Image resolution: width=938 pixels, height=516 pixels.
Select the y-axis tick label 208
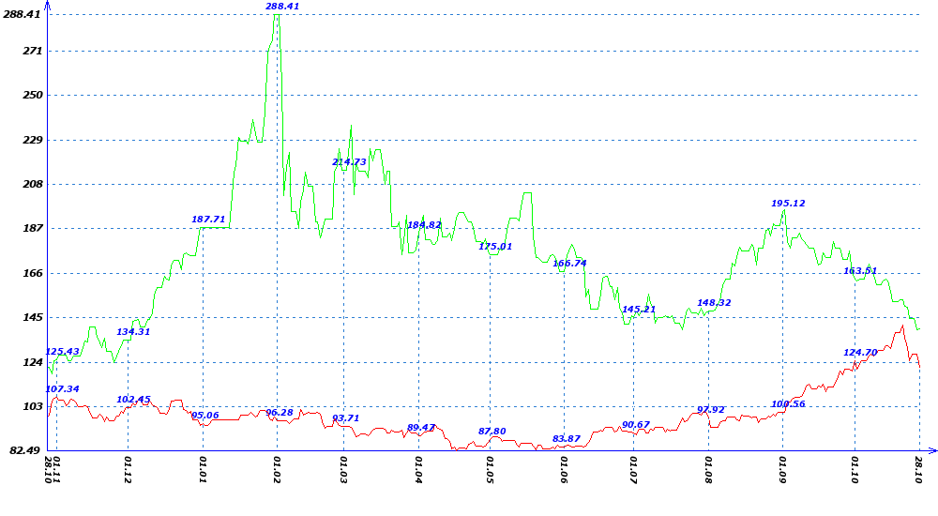click(32, 185)
